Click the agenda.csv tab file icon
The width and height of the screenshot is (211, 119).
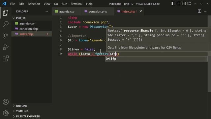coord(56,11)
